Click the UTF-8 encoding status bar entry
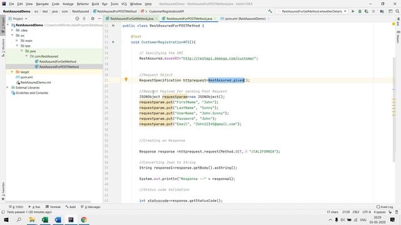Screen dimensions: 401x225 366,212
